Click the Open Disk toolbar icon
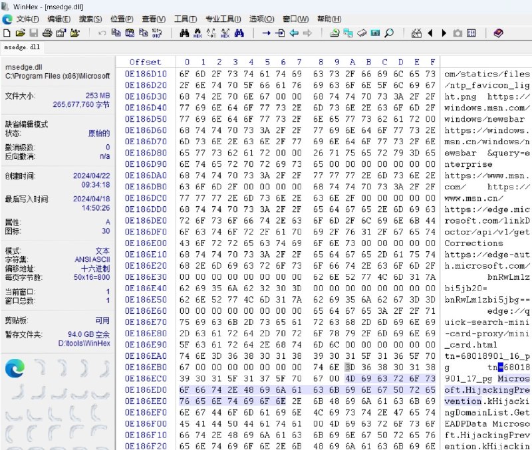 334,33
